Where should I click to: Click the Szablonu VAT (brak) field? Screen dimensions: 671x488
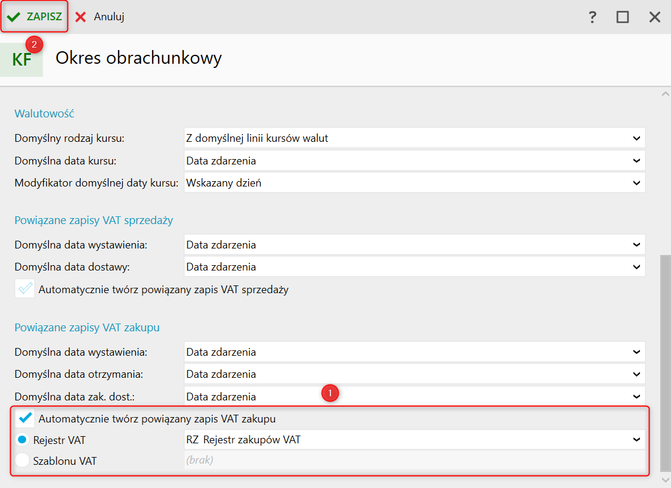(x=415, y=460)
